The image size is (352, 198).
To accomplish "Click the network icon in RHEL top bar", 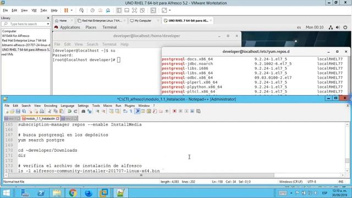I will [x=331, y=28].
